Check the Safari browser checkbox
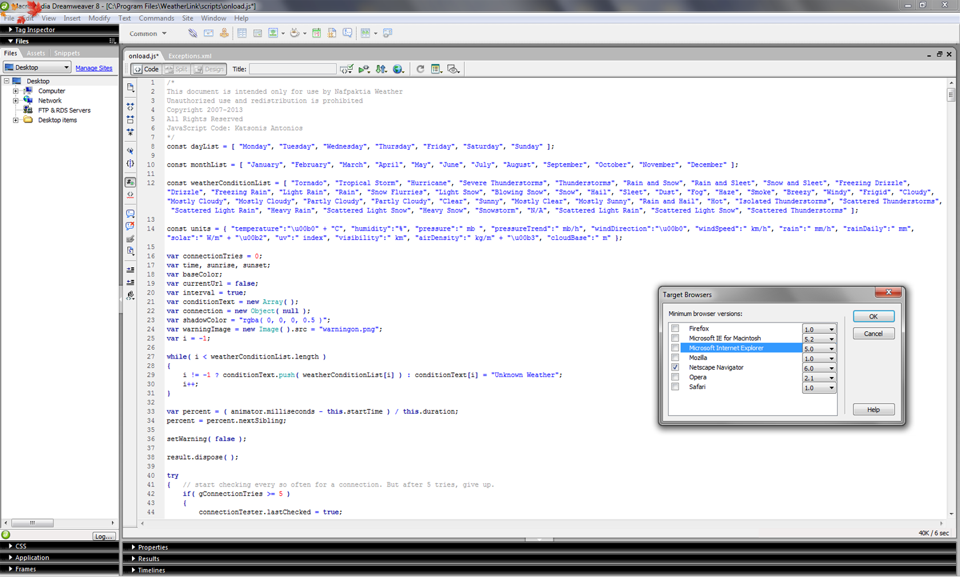The image size is (960, 577). (675, 386)
